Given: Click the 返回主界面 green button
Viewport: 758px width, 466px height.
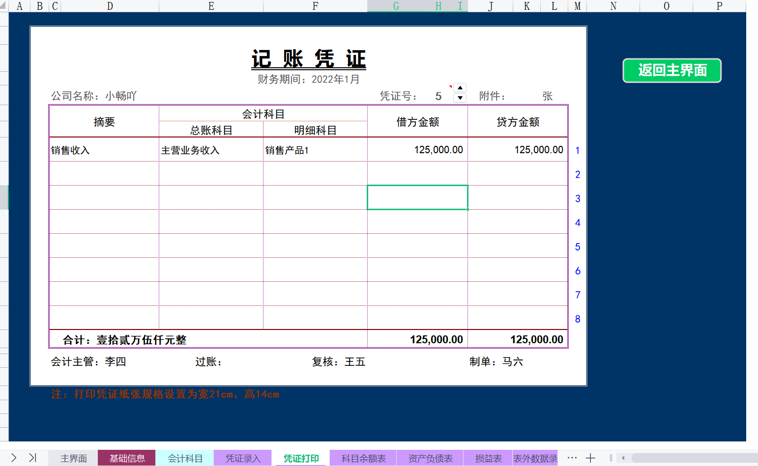Looking at the screenshot, I should coord(672,70).
